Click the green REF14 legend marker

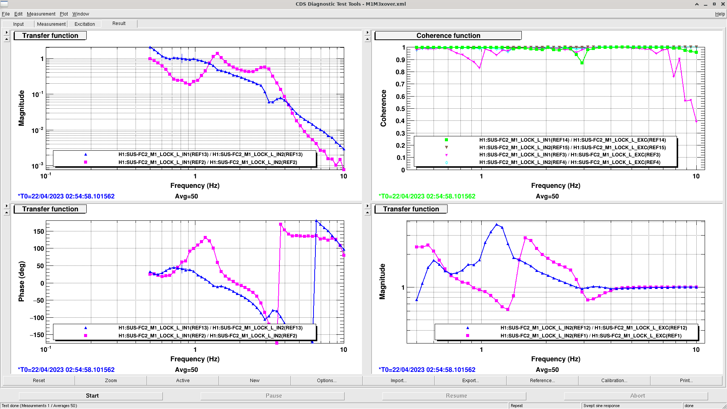coord(446,140)
